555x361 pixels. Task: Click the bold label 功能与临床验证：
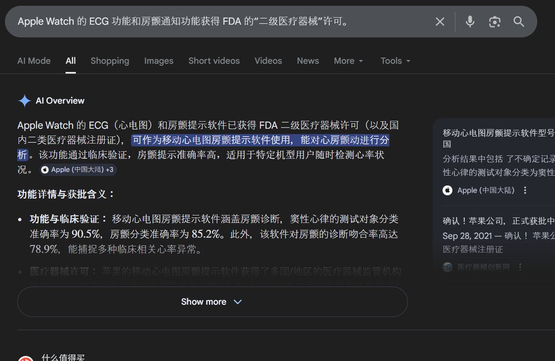69,218
